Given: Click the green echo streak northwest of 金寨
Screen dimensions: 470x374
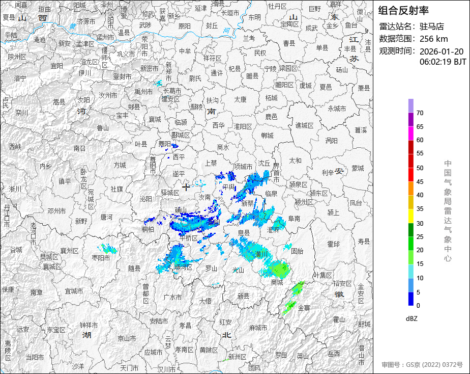Looking at the screenshot, I should [x=298, y=287].
